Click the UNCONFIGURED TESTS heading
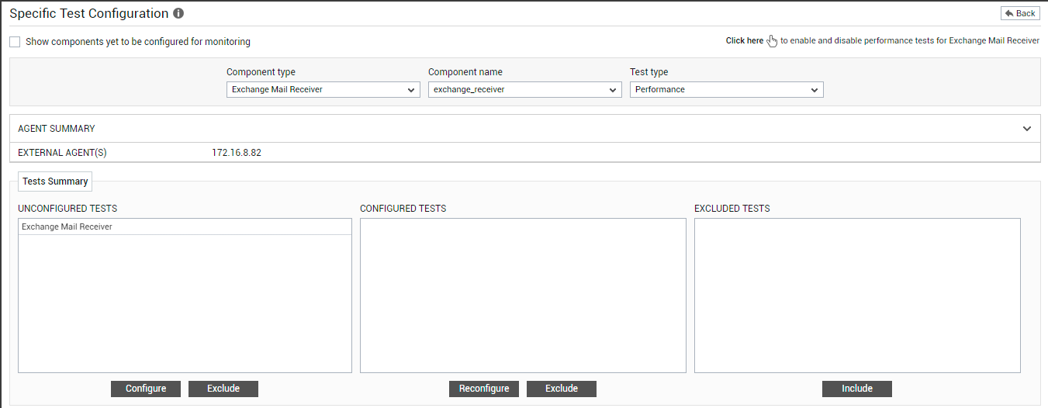This screenshot has height=408, width=1048. pos(67,209)
